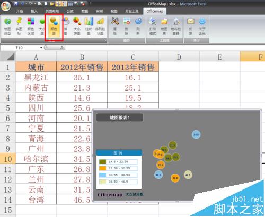Select the 序列柱状图 series bar icon
This screenshot has width=265, height=217.
coord(100,26)
